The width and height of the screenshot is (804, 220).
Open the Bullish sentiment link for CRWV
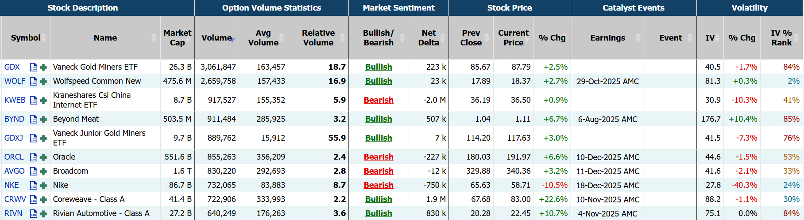click(379, 199)
